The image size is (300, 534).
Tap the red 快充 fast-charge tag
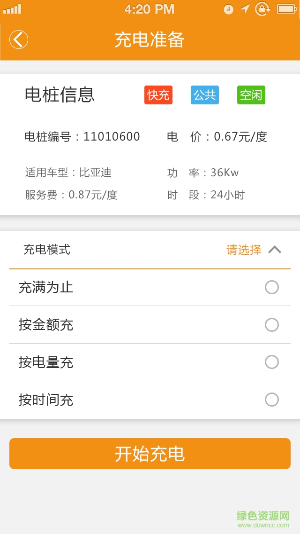pos(158,95)
